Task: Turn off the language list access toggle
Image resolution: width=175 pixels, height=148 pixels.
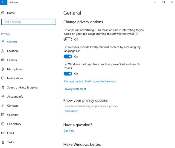Action: coord(68,57)
